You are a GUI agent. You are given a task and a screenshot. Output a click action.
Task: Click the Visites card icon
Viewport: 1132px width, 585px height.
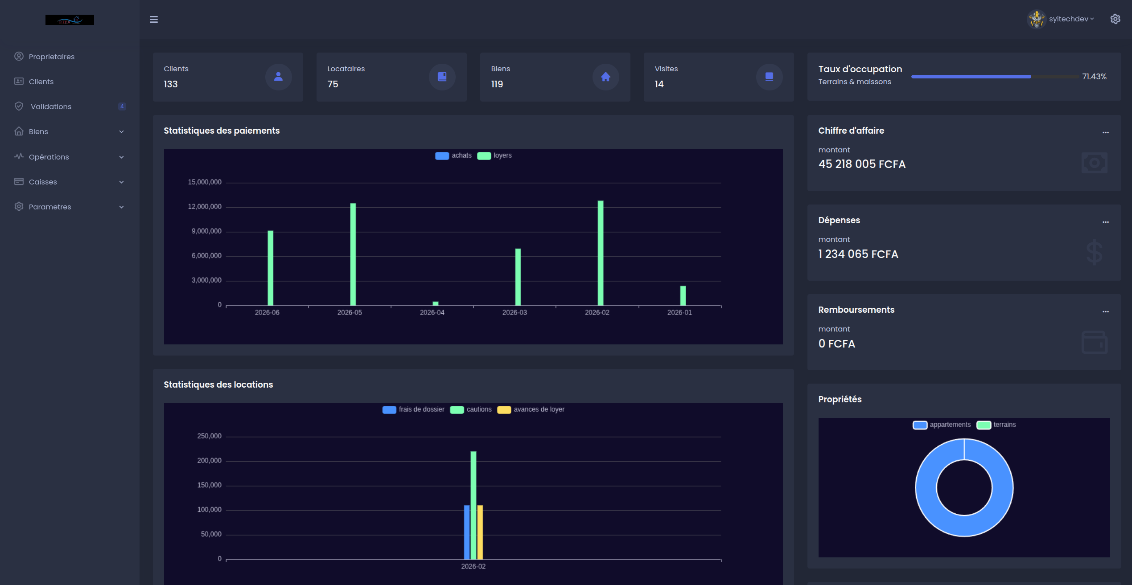coord(770,77)
